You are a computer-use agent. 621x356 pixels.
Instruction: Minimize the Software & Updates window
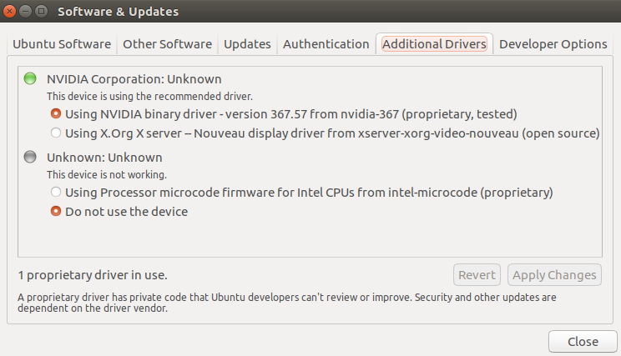pos(25,11)
